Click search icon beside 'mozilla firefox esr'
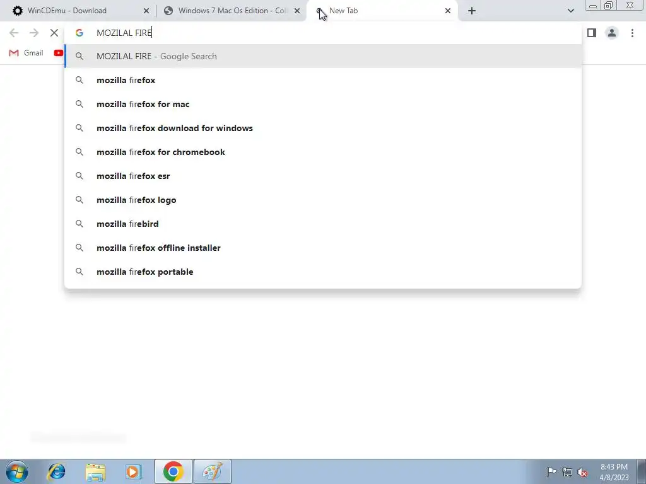 79,176
